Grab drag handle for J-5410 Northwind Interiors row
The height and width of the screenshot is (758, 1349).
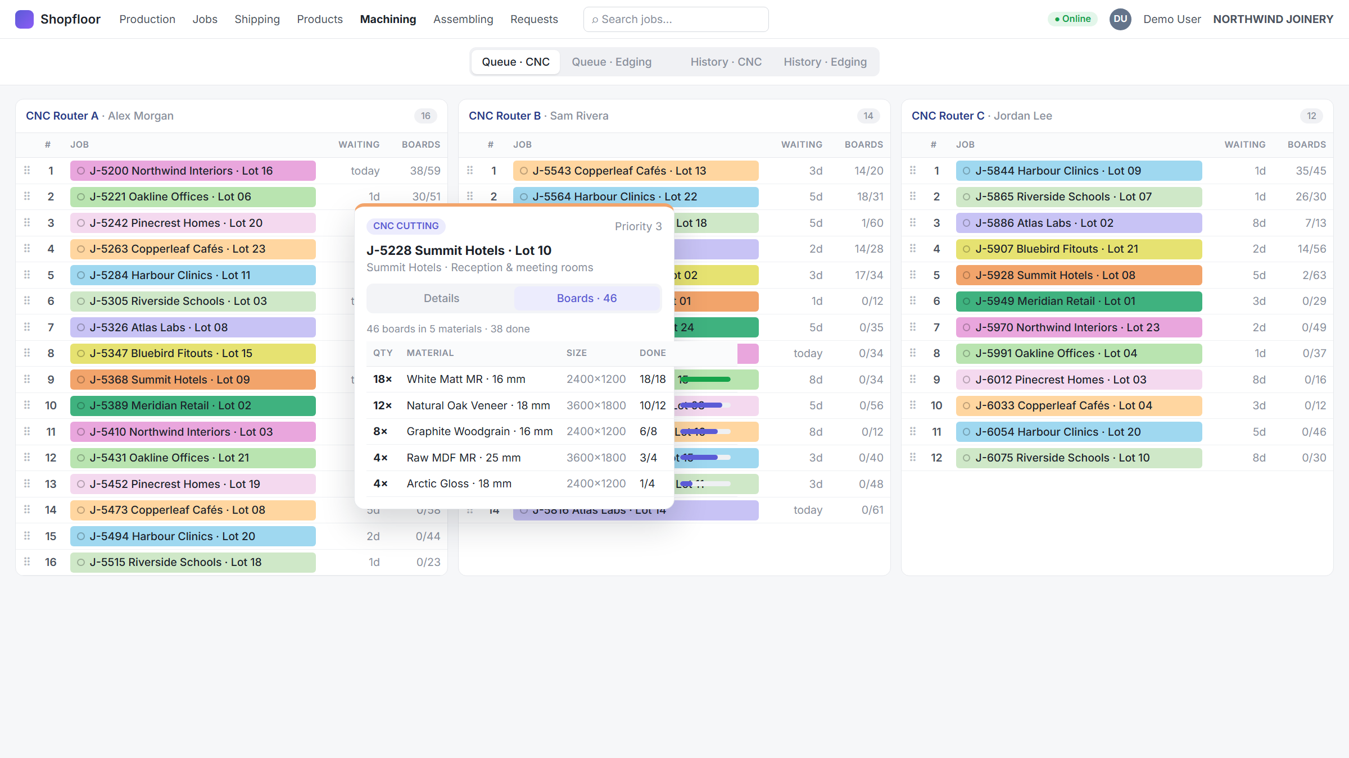(27, 431)
